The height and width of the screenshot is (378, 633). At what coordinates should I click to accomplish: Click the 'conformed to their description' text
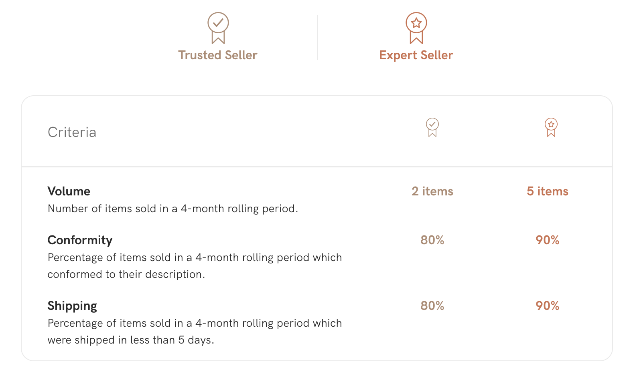click(x=126, y=274)
